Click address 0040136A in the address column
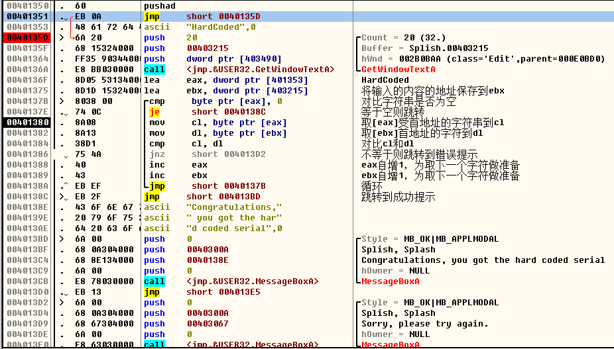This screenshot has width=614, height=349. click(28, 70)
